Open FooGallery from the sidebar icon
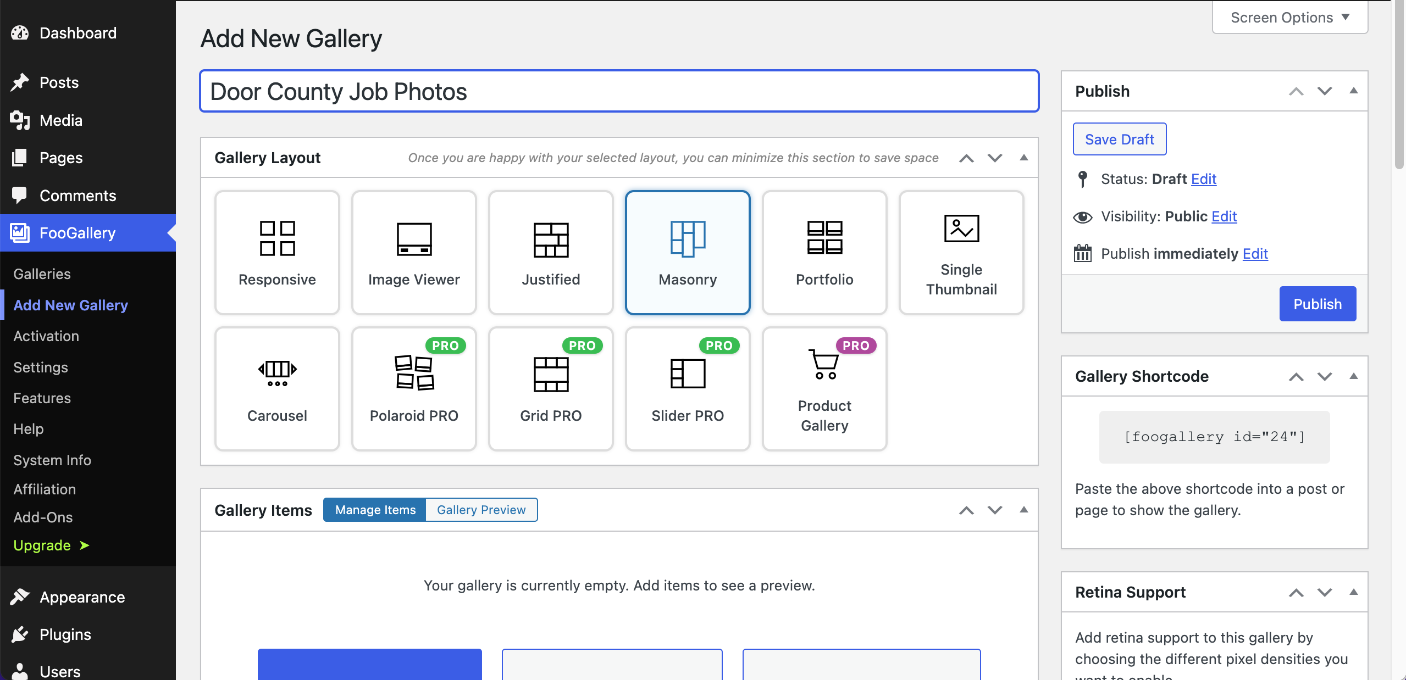 pos(19,232)
